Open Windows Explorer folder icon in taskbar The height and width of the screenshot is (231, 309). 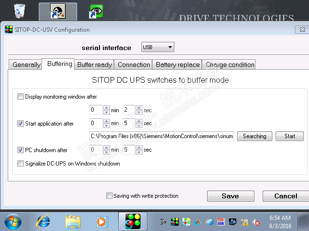73,222
